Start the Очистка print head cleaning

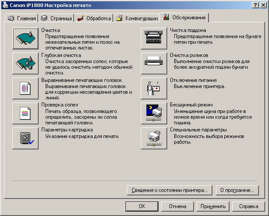[x=25, y=39]
